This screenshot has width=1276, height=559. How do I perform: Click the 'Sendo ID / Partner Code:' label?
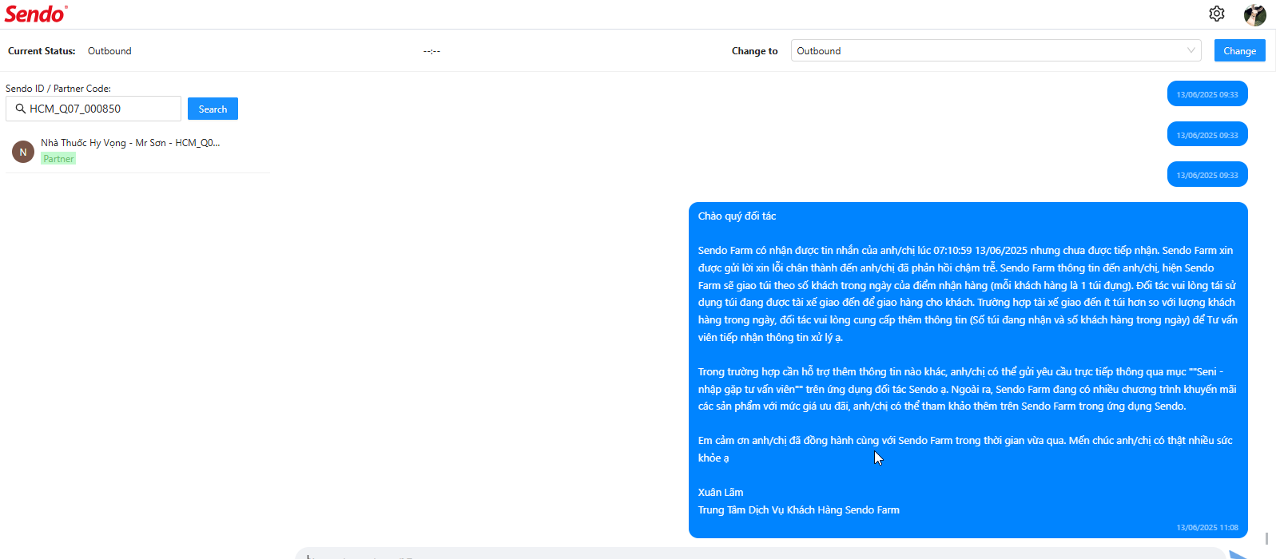[x=58, y=89]
